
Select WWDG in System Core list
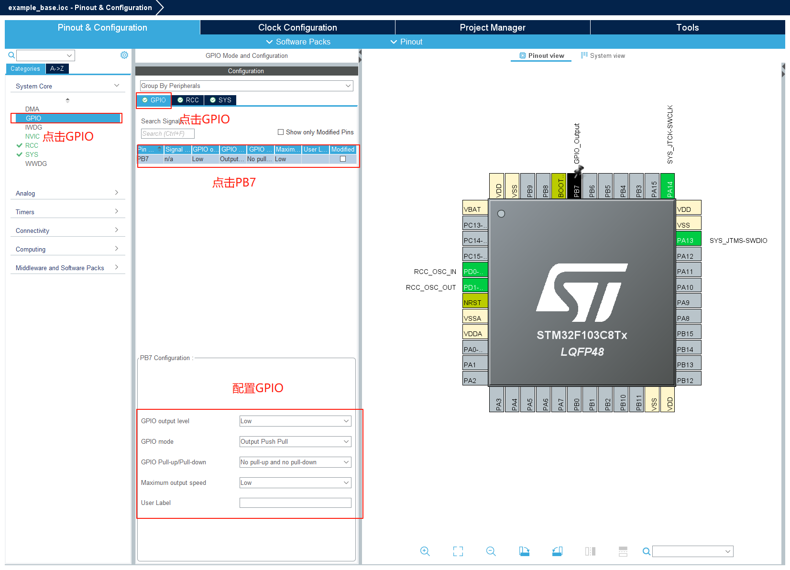(x=36, y=164)
